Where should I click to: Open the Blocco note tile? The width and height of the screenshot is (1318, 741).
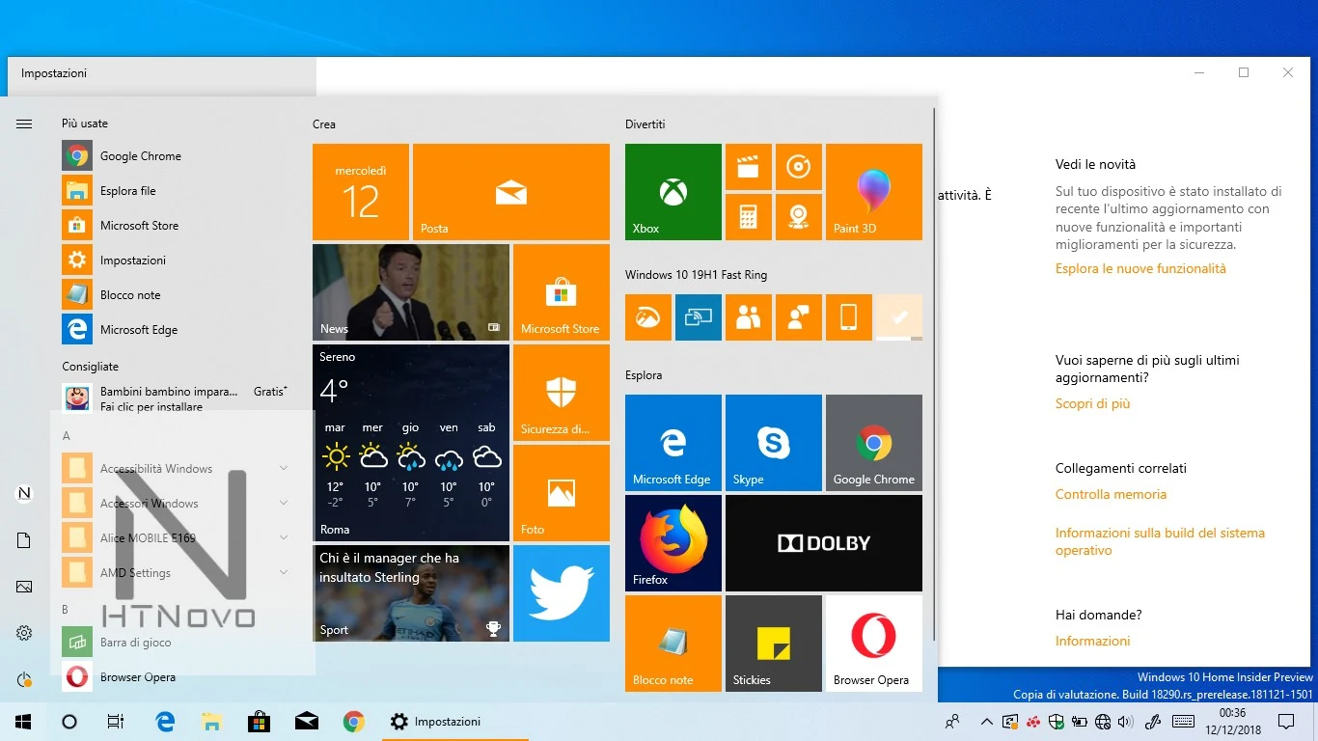tap(673, 644)
